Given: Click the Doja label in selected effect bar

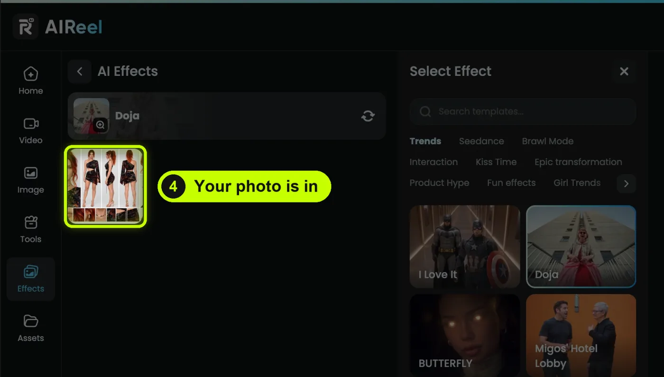Looking at the screenshot, I should pyautogui.click(x=127, y=116).
